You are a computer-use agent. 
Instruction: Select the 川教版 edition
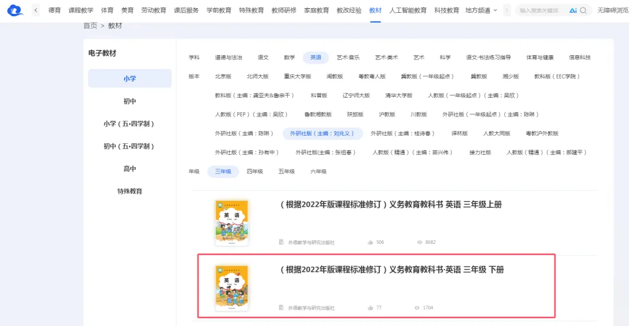(419, 114)
